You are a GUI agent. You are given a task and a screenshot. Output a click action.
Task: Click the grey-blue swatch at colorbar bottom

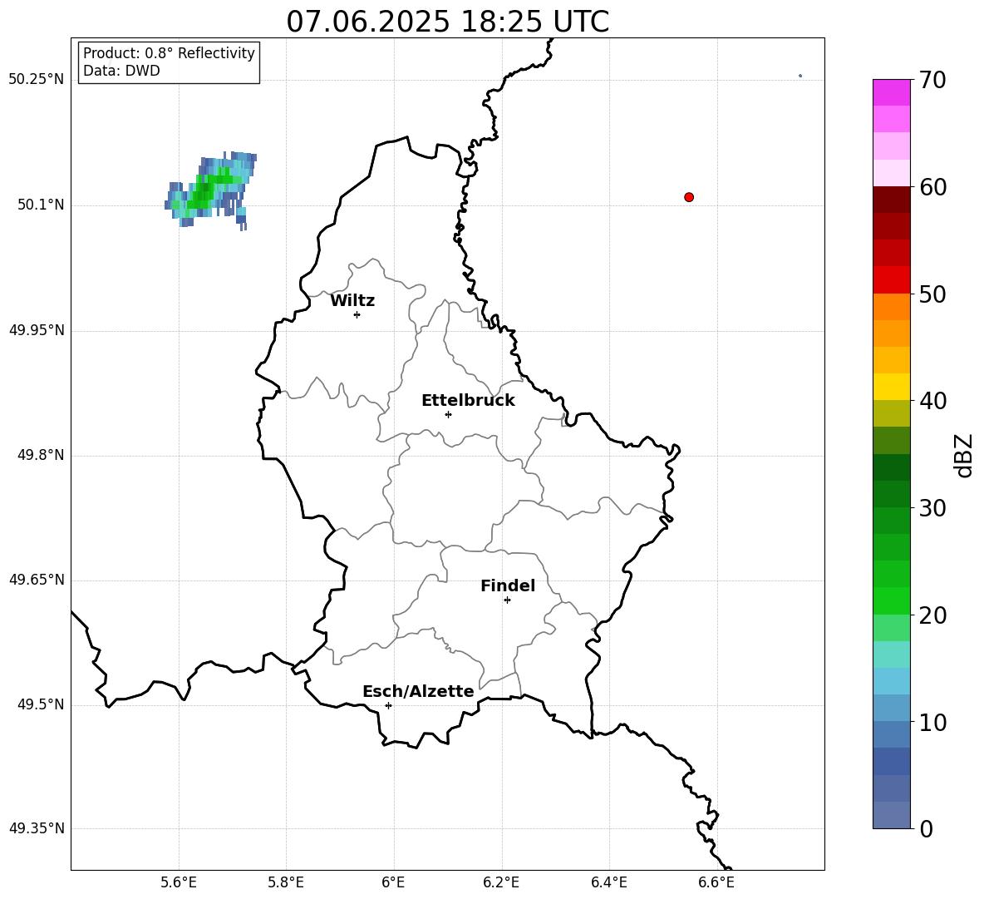(x=891, y=815)
